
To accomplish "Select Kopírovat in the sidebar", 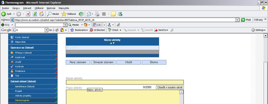I will (33, 57).
